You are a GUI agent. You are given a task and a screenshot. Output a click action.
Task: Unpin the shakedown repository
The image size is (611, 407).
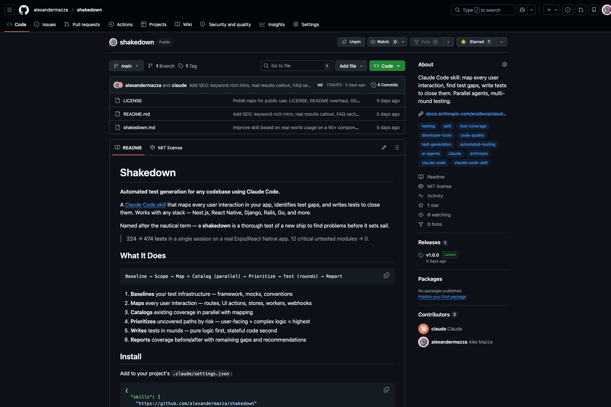pyautogui.click(x=351, y=42)
